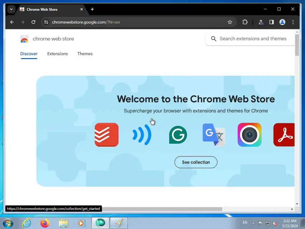
Task: Open the Google Translate extension icon
Action: tap(214, 135)
